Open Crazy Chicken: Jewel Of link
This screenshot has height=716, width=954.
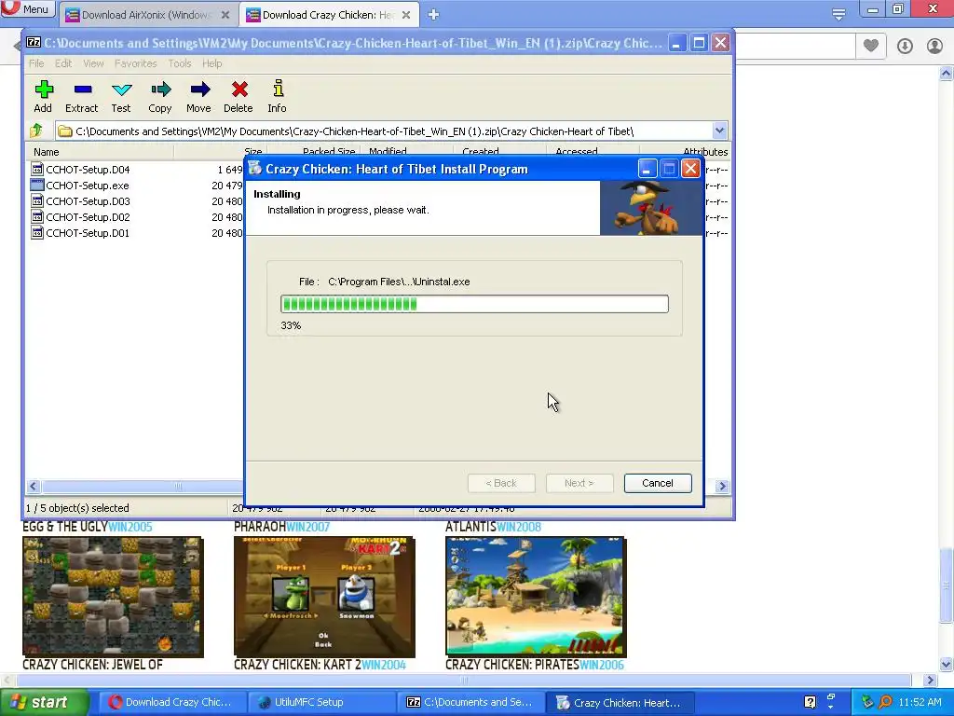tap(92, 665)
